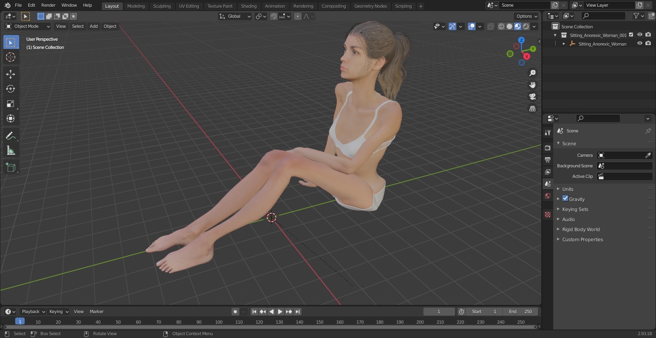Screen dimensions: 656x338
Task: Open Texture properties tab
Action: [547, 214]
